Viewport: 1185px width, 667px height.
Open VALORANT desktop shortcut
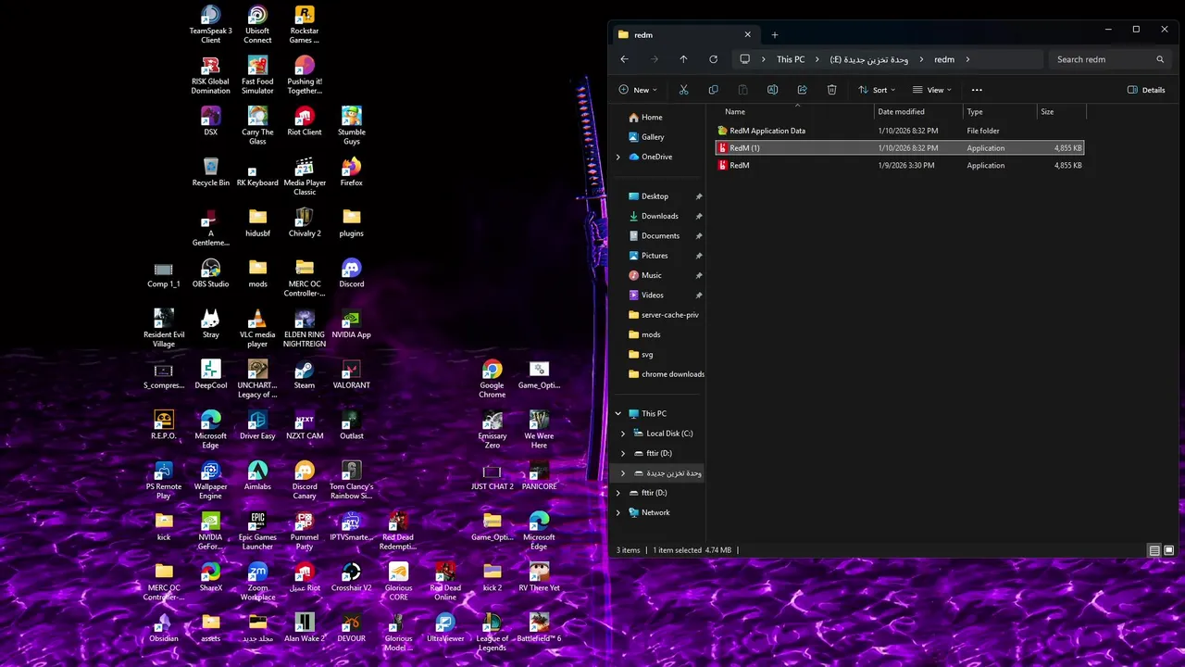pos(351,373)
